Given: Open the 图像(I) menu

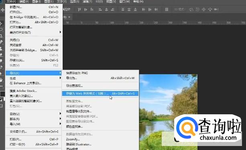Looking at the screenshot, I should pyautogui.click(x=37, y=2).
